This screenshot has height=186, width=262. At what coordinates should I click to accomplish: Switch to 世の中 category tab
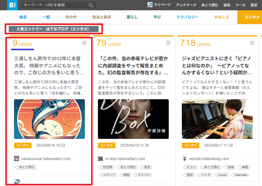[71, 17]
